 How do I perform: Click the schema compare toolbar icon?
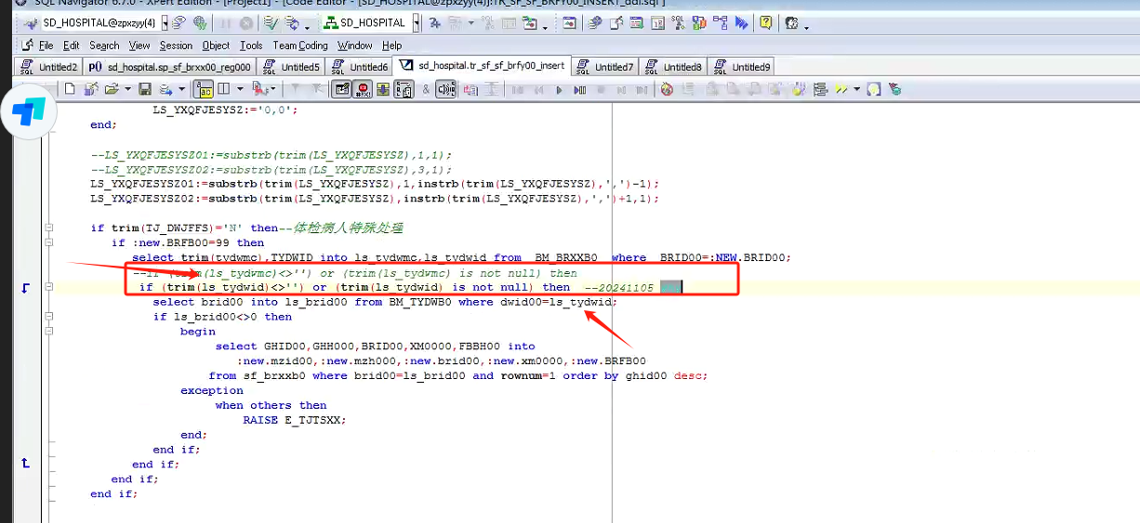tap(698, 22)
